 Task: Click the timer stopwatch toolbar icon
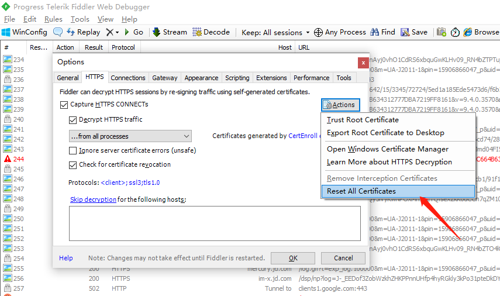point(455,32)
